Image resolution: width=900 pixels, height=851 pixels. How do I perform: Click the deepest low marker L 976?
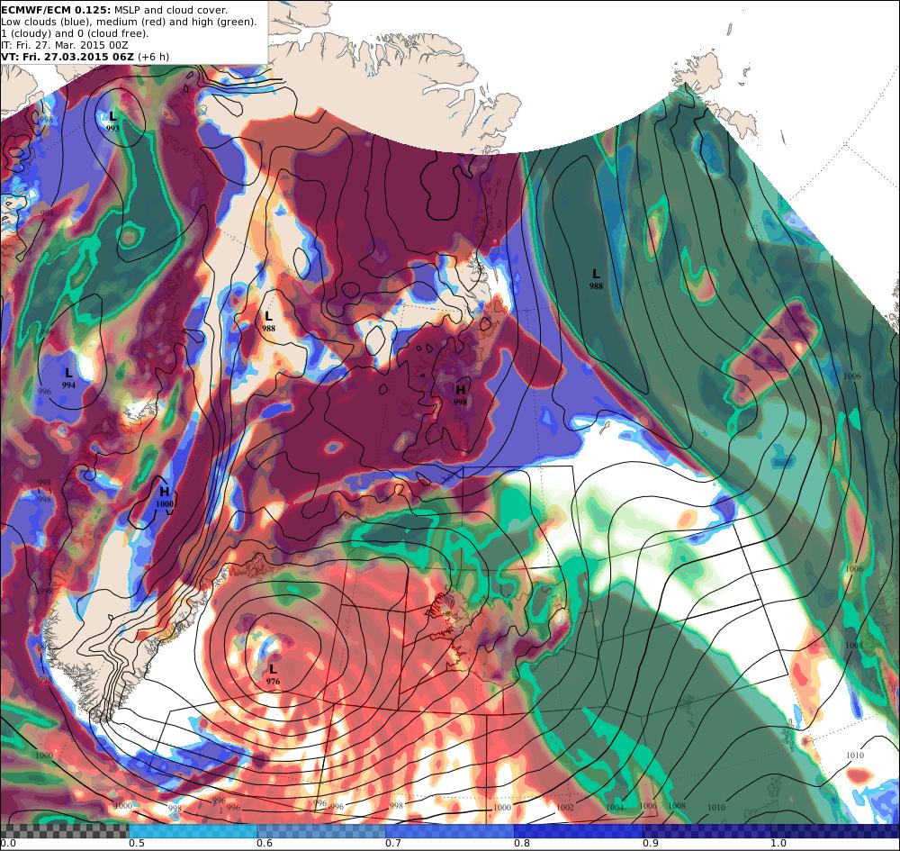coord(273,674)
